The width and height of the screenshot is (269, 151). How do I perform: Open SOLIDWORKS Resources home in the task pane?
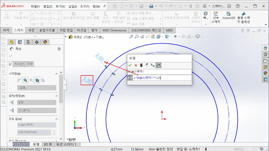(265, 48)
